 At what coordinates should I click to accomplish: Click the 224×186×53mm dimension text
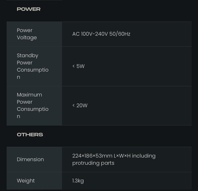point(92,156)
